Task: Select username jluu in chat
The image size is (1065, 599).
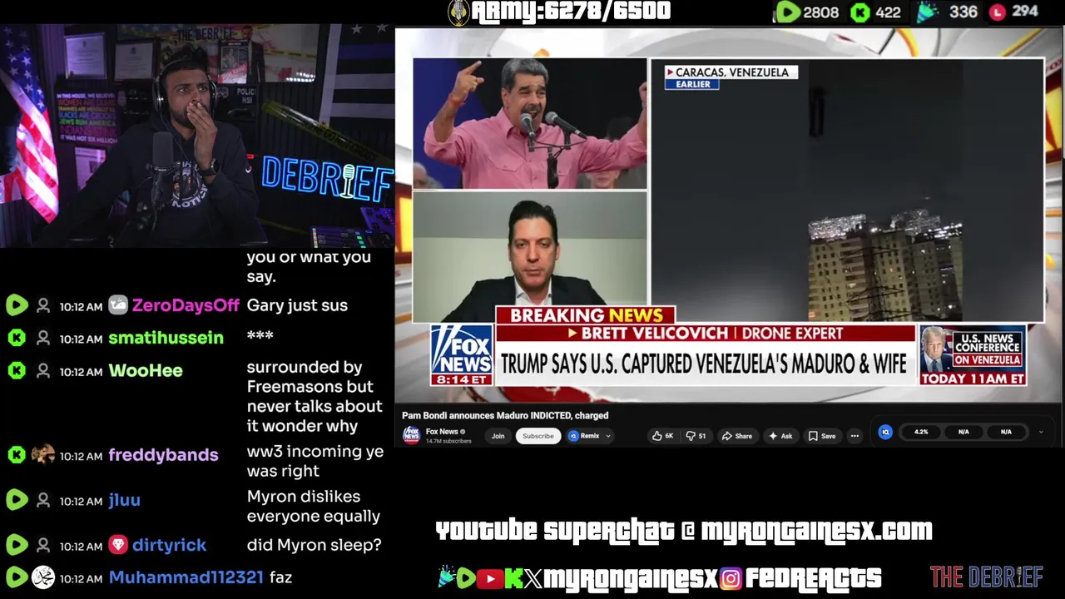Action: 125,500
